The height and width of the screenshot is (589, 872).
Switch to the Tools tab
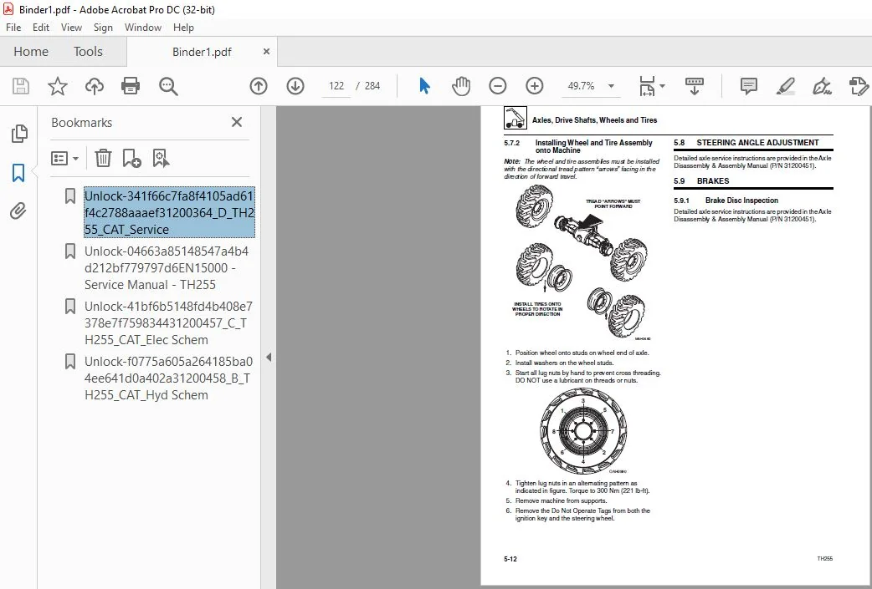pos(88,52)
